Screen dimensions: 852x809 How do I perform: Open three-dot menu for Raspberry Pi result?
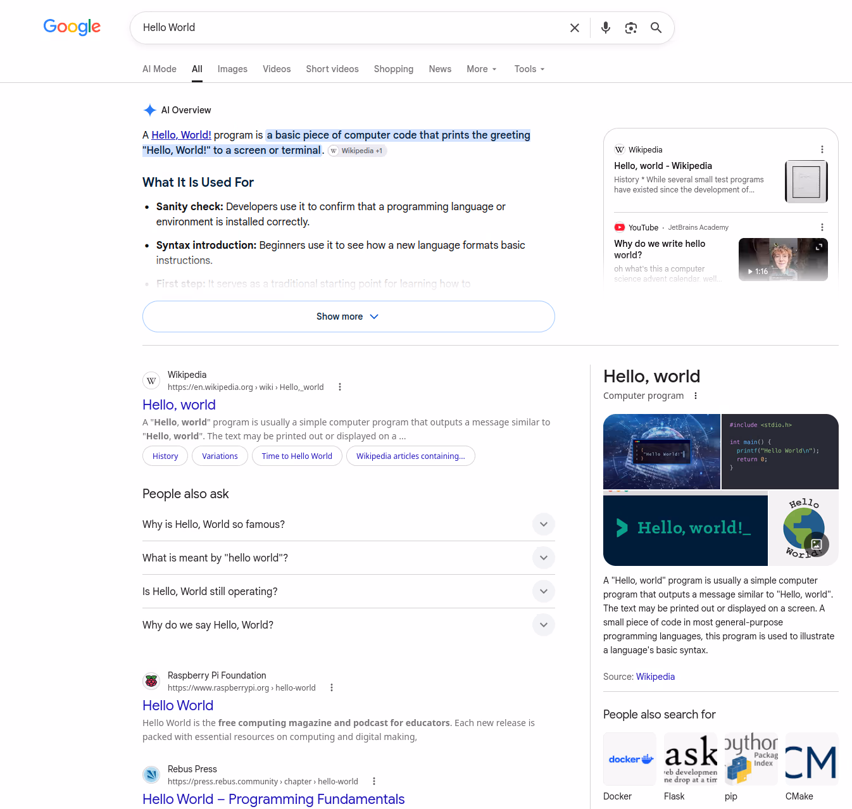[332, 687]
